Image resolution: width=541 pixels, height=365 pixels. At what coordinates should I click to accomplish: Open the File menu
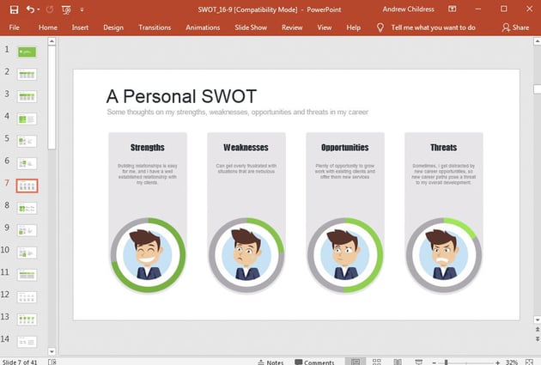point(15,27)
